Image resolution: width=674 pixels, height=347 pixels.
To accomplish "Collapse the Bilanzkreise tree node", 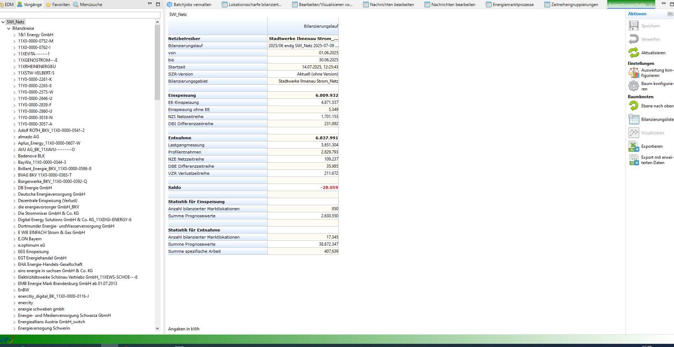I will 9,28.
